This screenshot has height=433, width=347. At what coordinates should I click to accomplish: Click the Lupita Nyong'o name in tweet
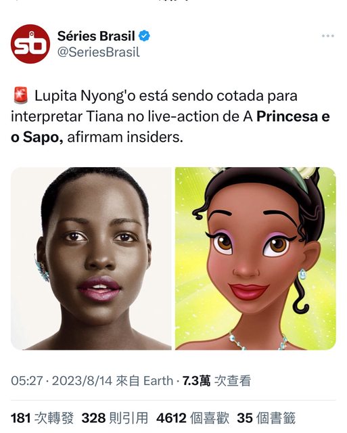85,96
